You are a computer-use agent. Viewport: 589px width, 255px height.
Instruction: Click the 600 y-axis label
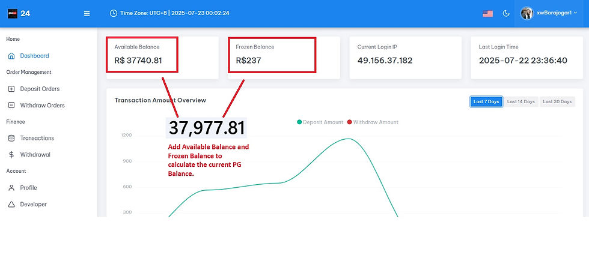coord(127,187)
